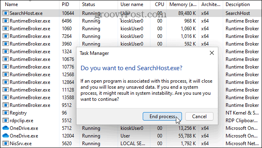Select the NisSrv.exe process name
Screen dimensions: 262x148
21,144
